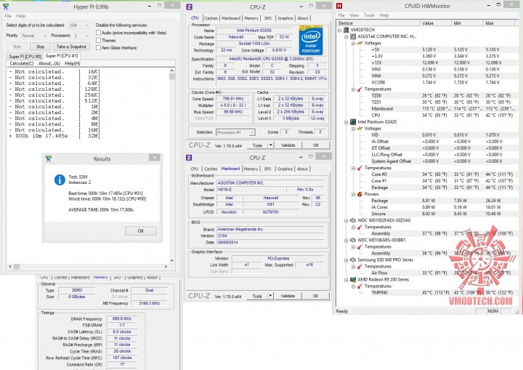This screenshot has width=523, height=370.
Task: Click the AMD Radeon R9 200 card icon
Action: tap(353, 280)
